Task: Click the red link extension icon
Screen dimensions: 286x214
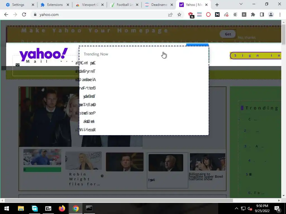Action: click(226, 14)
